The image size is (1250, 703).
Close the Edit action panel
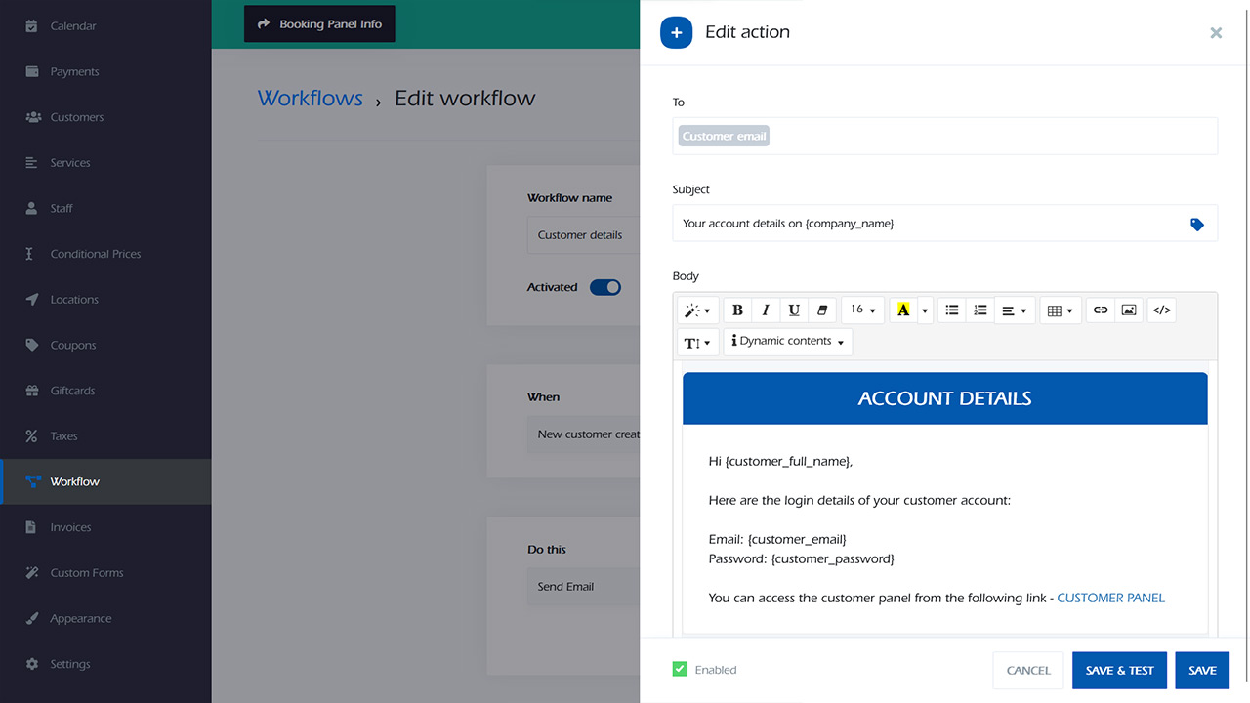click(x=1216, y=32)
